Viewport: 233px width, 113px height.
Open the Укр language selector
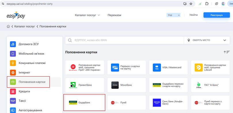[173, 15]
